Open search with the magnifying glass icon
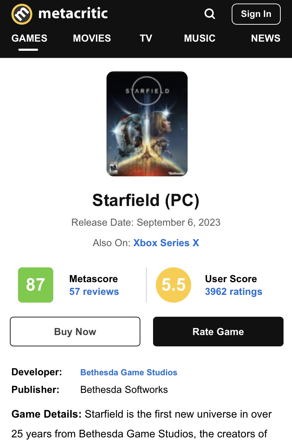292x443 pixels. pyautogui.click(x=210, y=14)
